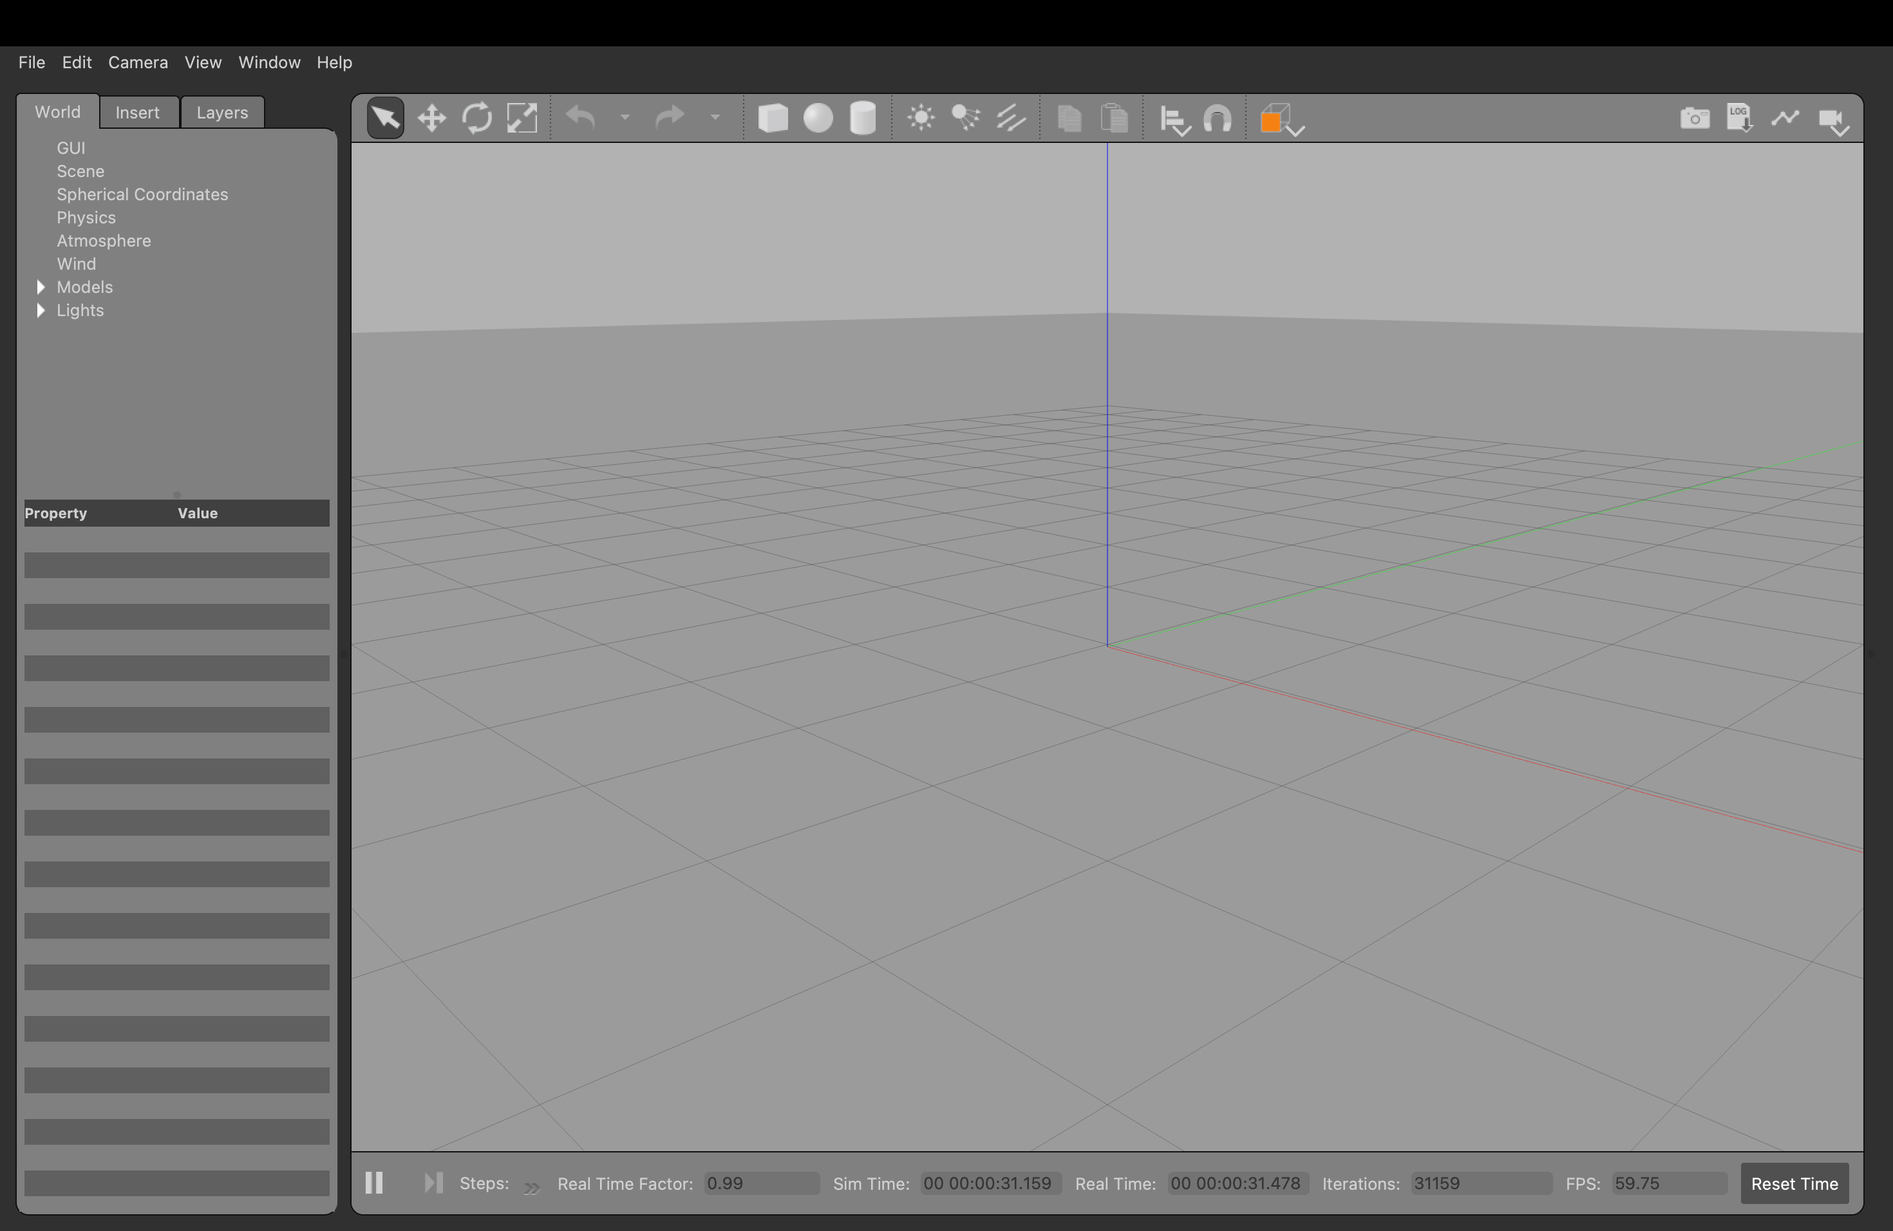Image resolution: width=1893 pixels, height=1231 pixels.
Task: Select the arrow selection mode tool
Action: click(386, 118)
